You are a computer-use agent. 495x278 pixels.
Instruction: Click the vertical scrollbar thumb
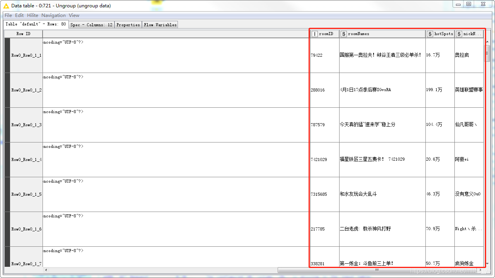point(488,53)
